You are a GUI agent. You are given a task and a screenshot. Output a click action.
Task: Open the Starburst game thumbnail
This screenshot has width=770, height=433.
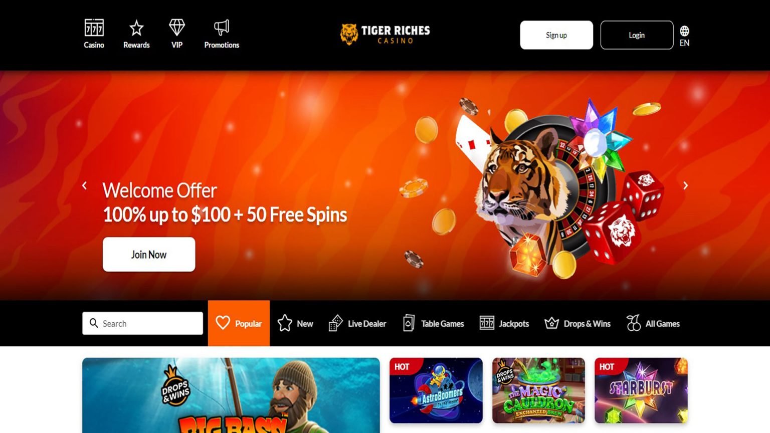coord(641,390)
